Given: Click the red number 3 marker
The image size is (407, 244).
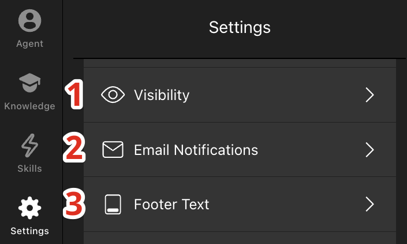Looking at the screenshot, I should pos(74,204).
